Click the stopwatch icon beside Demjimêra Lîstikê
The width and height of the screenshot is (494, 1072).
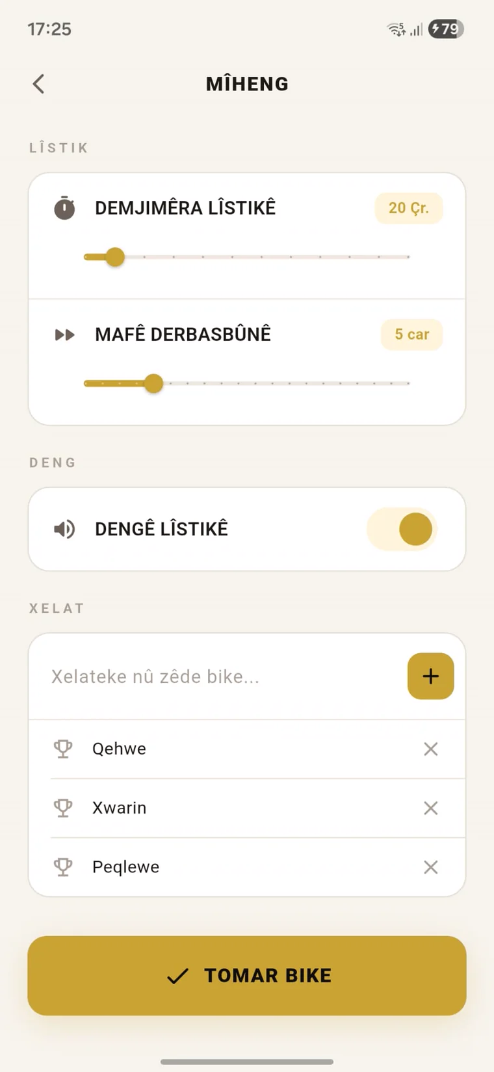64,208
